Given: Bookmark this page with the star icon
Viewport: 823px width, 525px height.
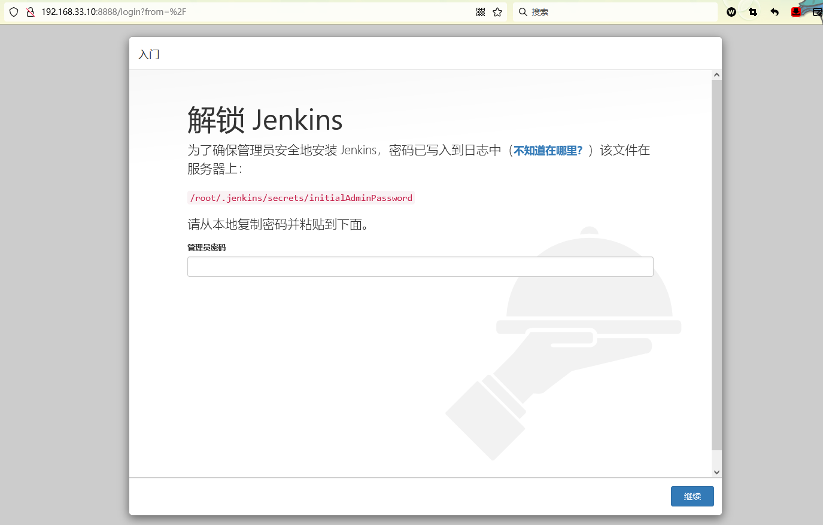Looking at the screenshot, I should click(497, 12).
